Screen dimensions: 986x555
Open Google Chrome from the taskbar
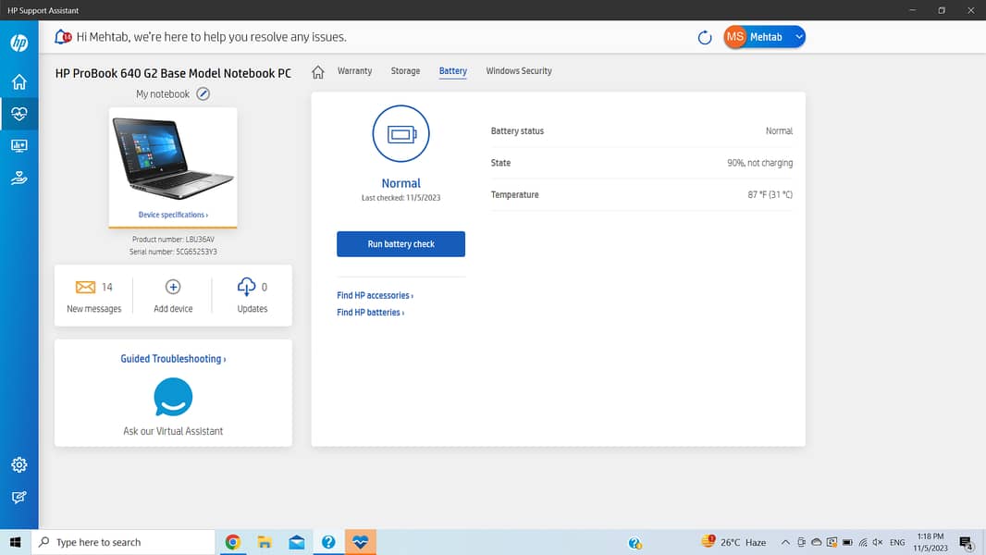coord(233,543)
